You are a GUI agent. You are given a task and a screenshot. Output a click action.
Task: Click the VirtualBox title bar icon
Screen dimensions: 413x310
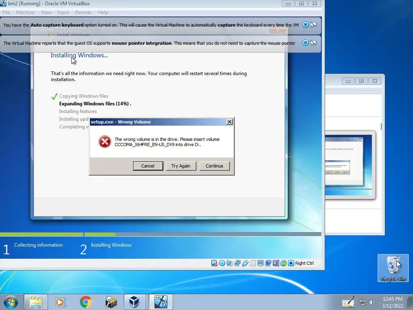tap(3, 3)
